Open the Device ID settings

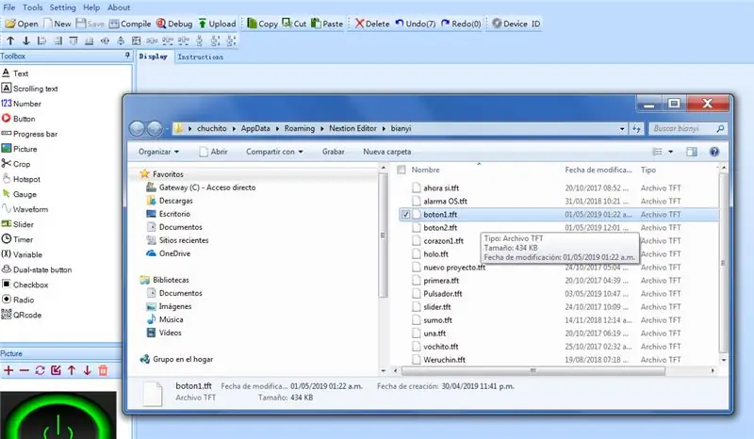coord(516,24)
